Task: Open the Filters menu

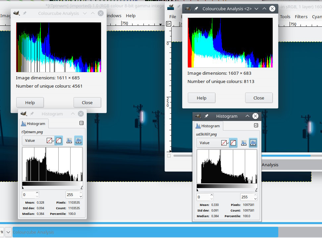Action: click(301, 17)
